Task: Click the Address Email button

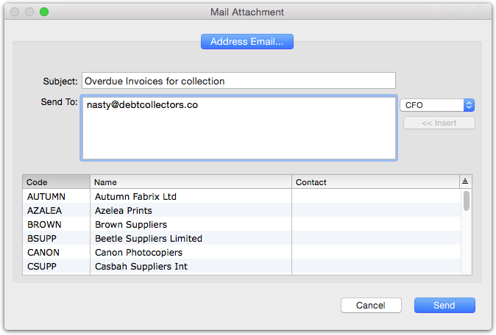Action: click(x=247, y=41)
